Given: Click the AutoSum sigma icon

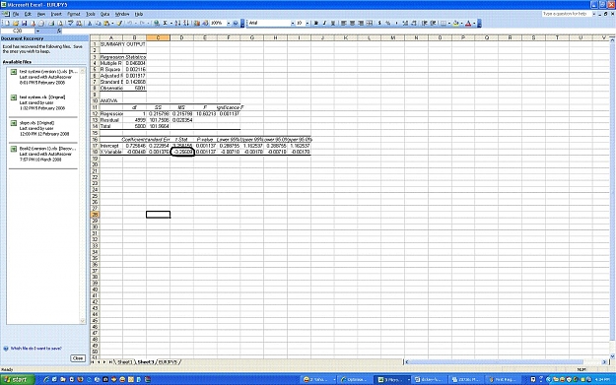Looking at the screenshot, I should [165, 24].
